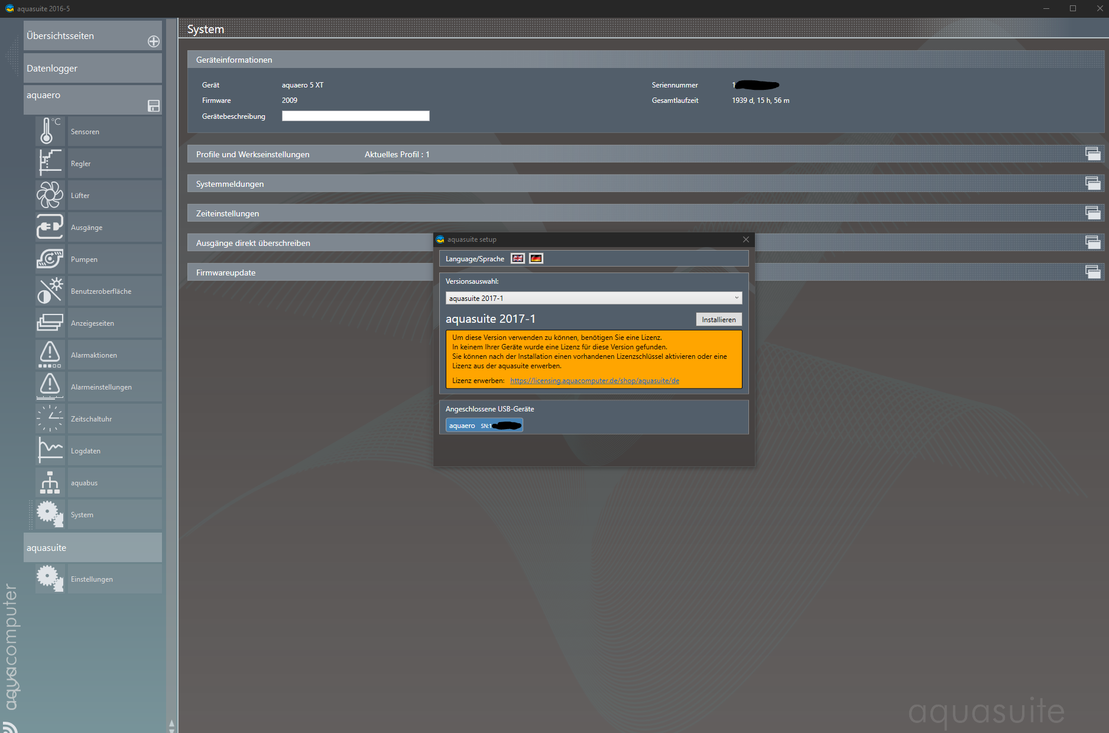Switch language to English flag

point(518,258)
